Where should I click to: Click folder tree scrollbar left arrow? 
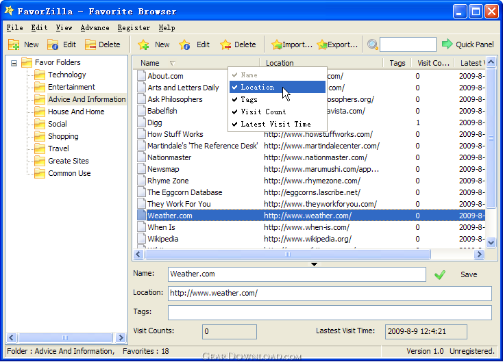12,337
